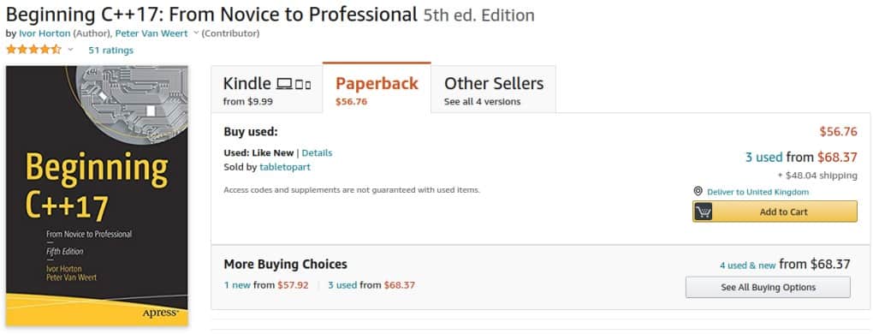
Task: Open seller tabletopart link
Action: (x=285, y=167)
